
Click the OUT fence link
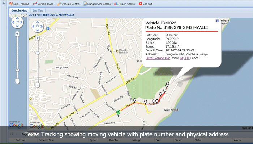186,58
